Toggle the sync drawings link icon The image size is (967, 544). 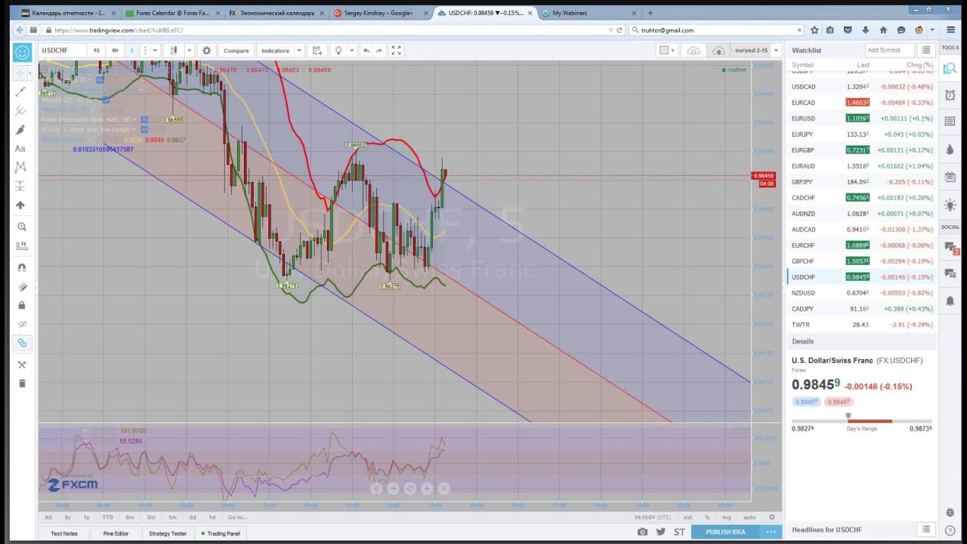click(21, 343)
